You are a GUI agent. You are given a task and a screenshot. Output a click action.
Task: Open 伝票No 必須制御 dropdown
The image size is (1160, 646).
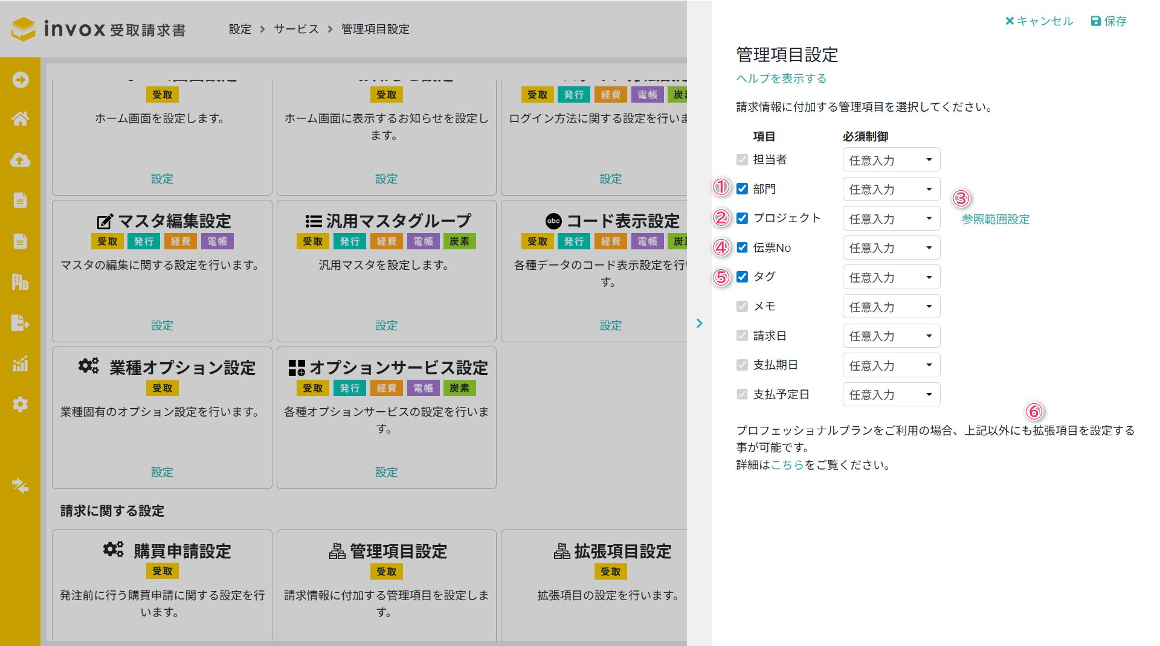[891, 248]
